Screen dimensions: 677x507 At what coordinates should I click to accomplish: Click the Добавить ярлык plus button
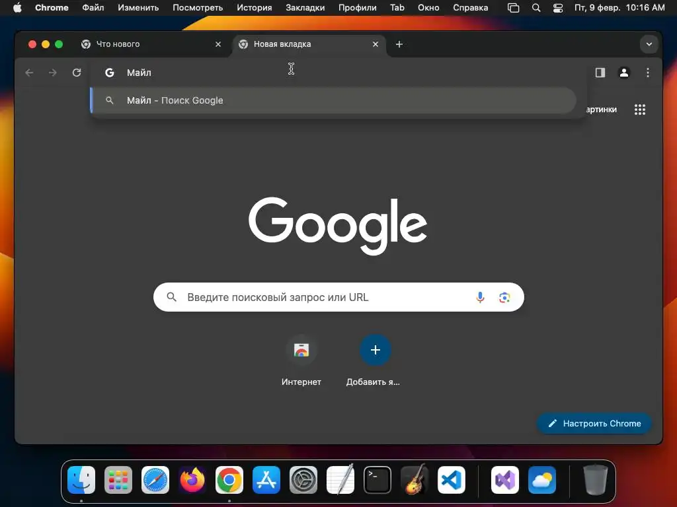tap(376, 350)
